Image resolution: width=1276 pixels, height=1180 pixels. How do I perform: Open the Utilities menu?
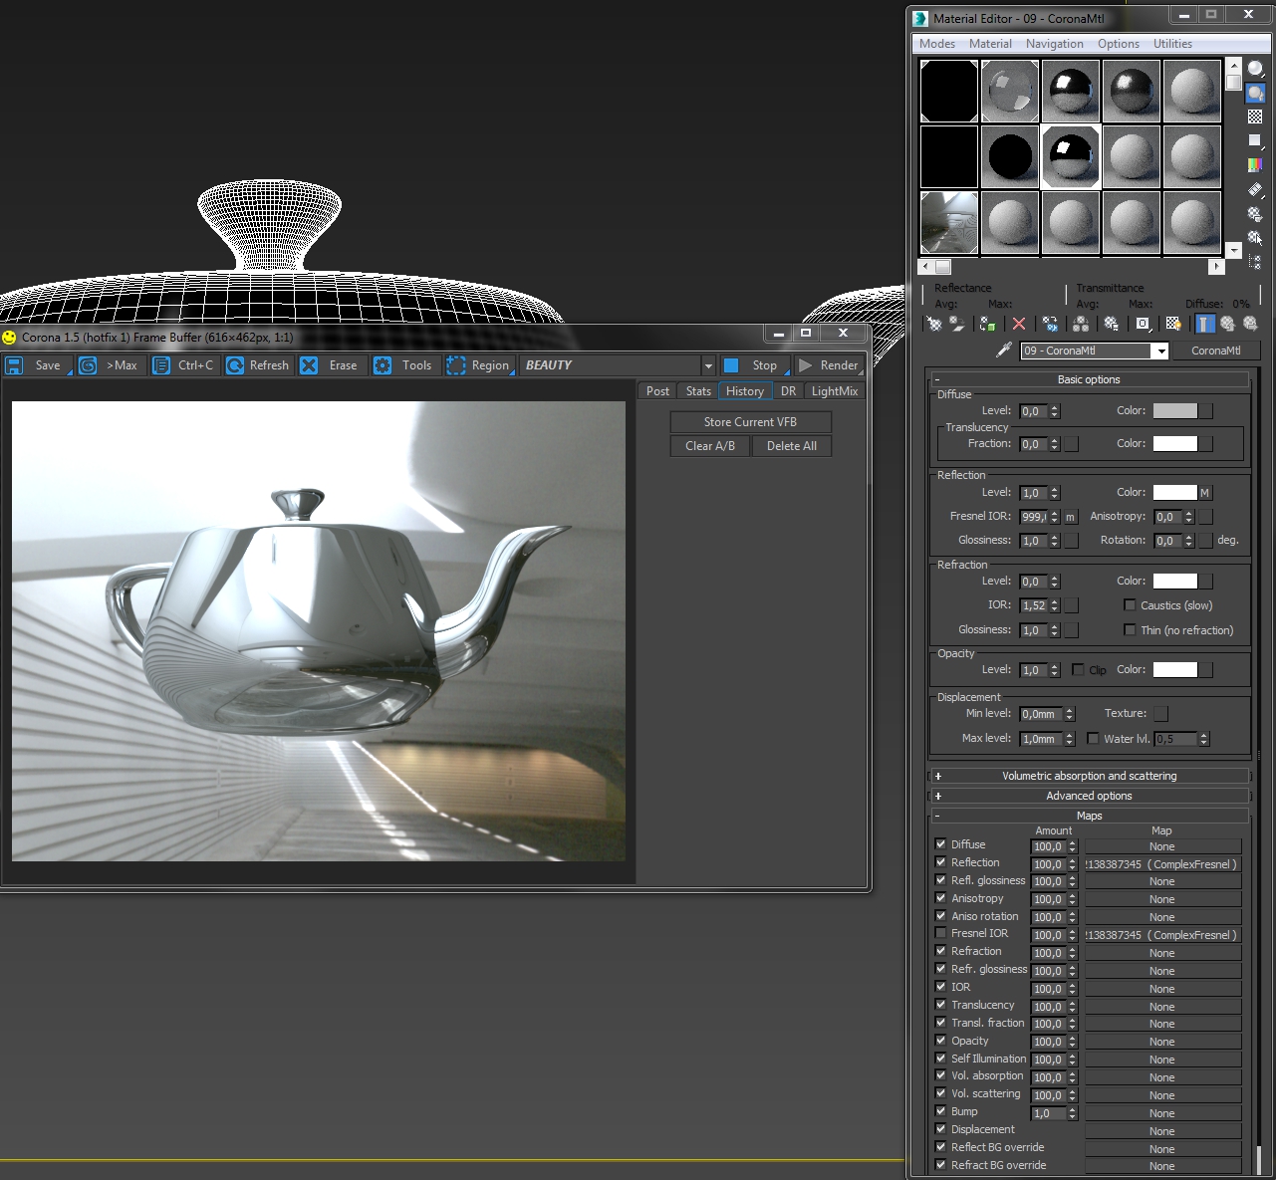tap(1172, 44)
